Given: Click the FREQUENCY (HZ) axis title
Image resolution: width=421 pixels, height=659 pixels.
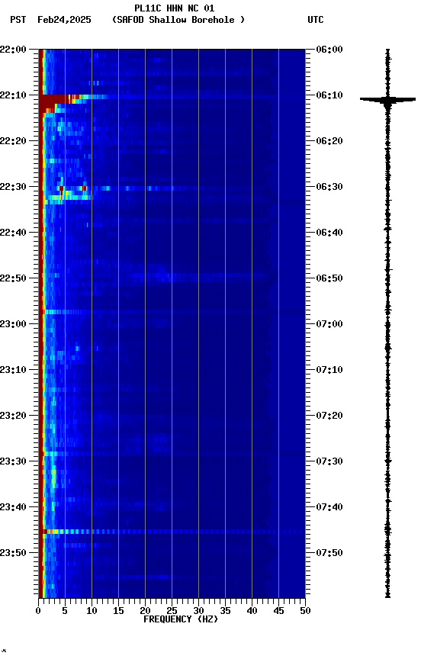Looking at the screenshot, I should 181,619.
